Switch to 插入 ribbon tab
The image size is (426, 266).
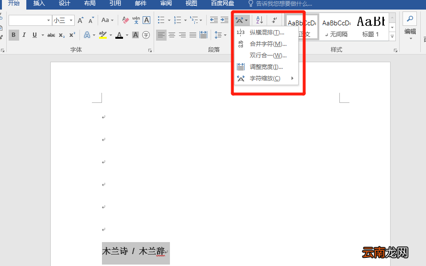(39, 3)
